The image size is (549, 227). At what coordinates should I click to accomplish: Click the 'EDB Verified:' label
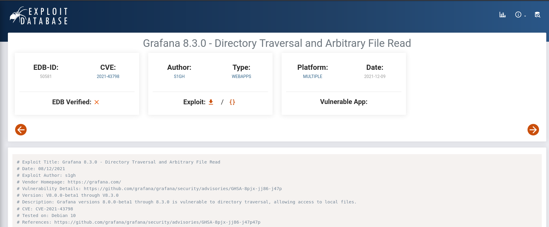[x=72, y=102]
